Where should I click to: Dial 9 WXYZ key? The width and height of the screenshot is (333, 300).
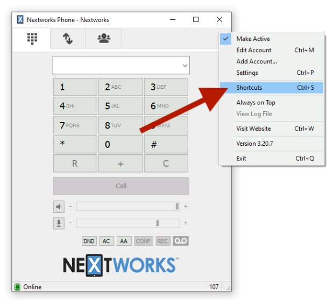[166, 125]
